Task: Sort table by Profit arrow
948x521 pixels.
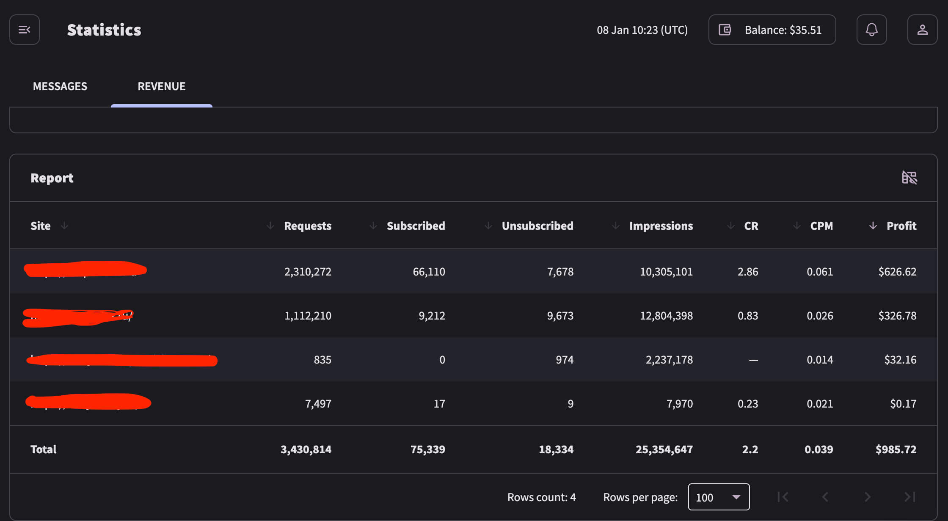Action: [873, 226]
